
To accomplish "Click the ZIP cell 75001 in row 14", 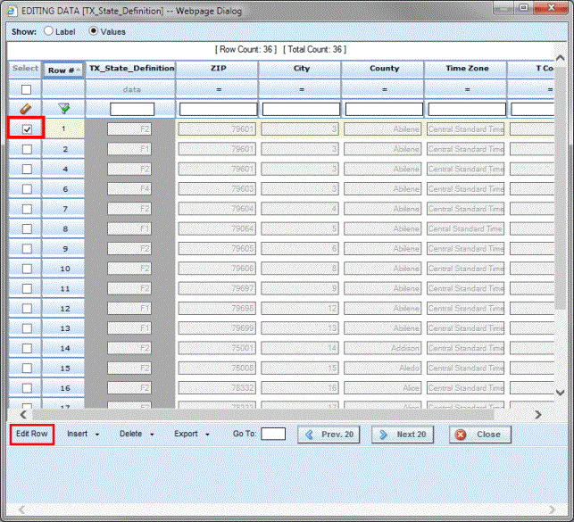I will pyautogui.click(x=217, y=348).
